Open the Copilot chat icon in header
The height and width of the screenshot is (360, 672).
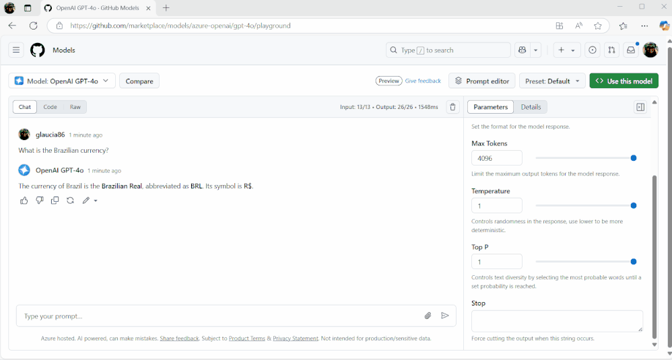[522, 50]
